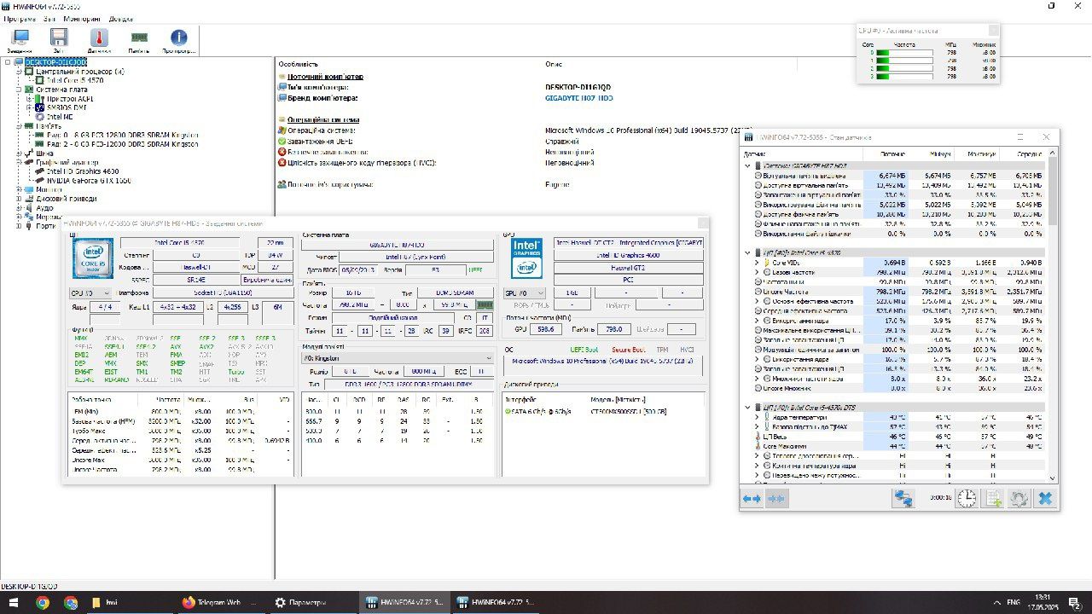Collapse the Central processor tree node
Image resolution: width=1092 pixels, height=614 pixels.
(x=18, y=72)
